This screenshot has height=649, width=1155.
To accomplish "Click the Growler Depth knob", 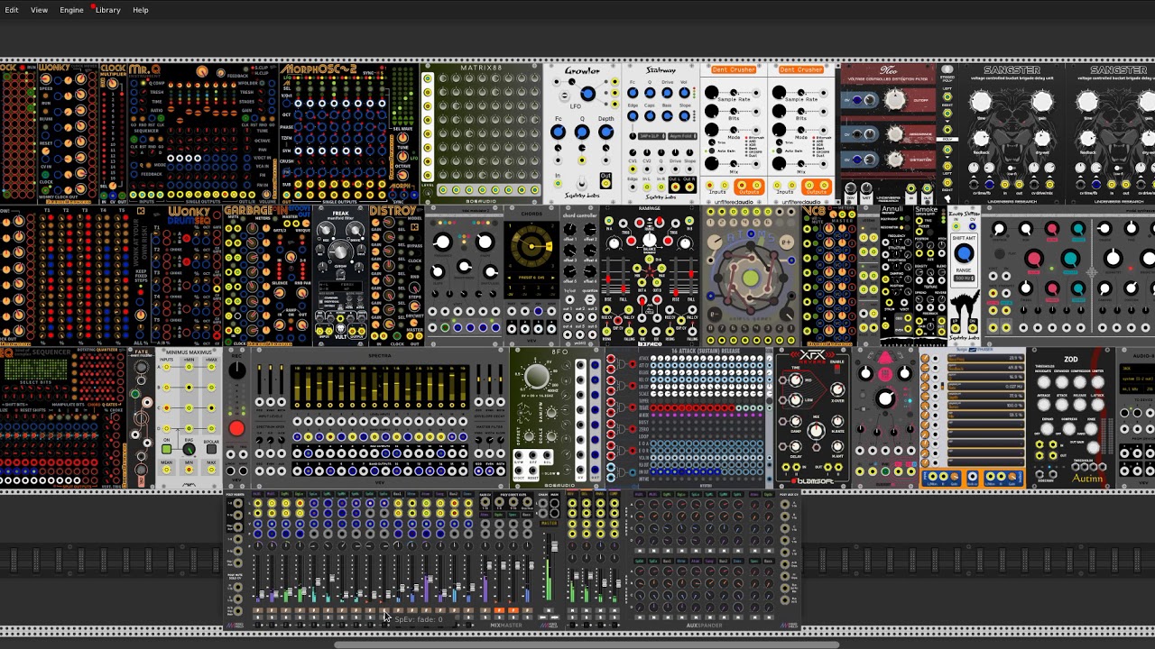I will (605, 133).
